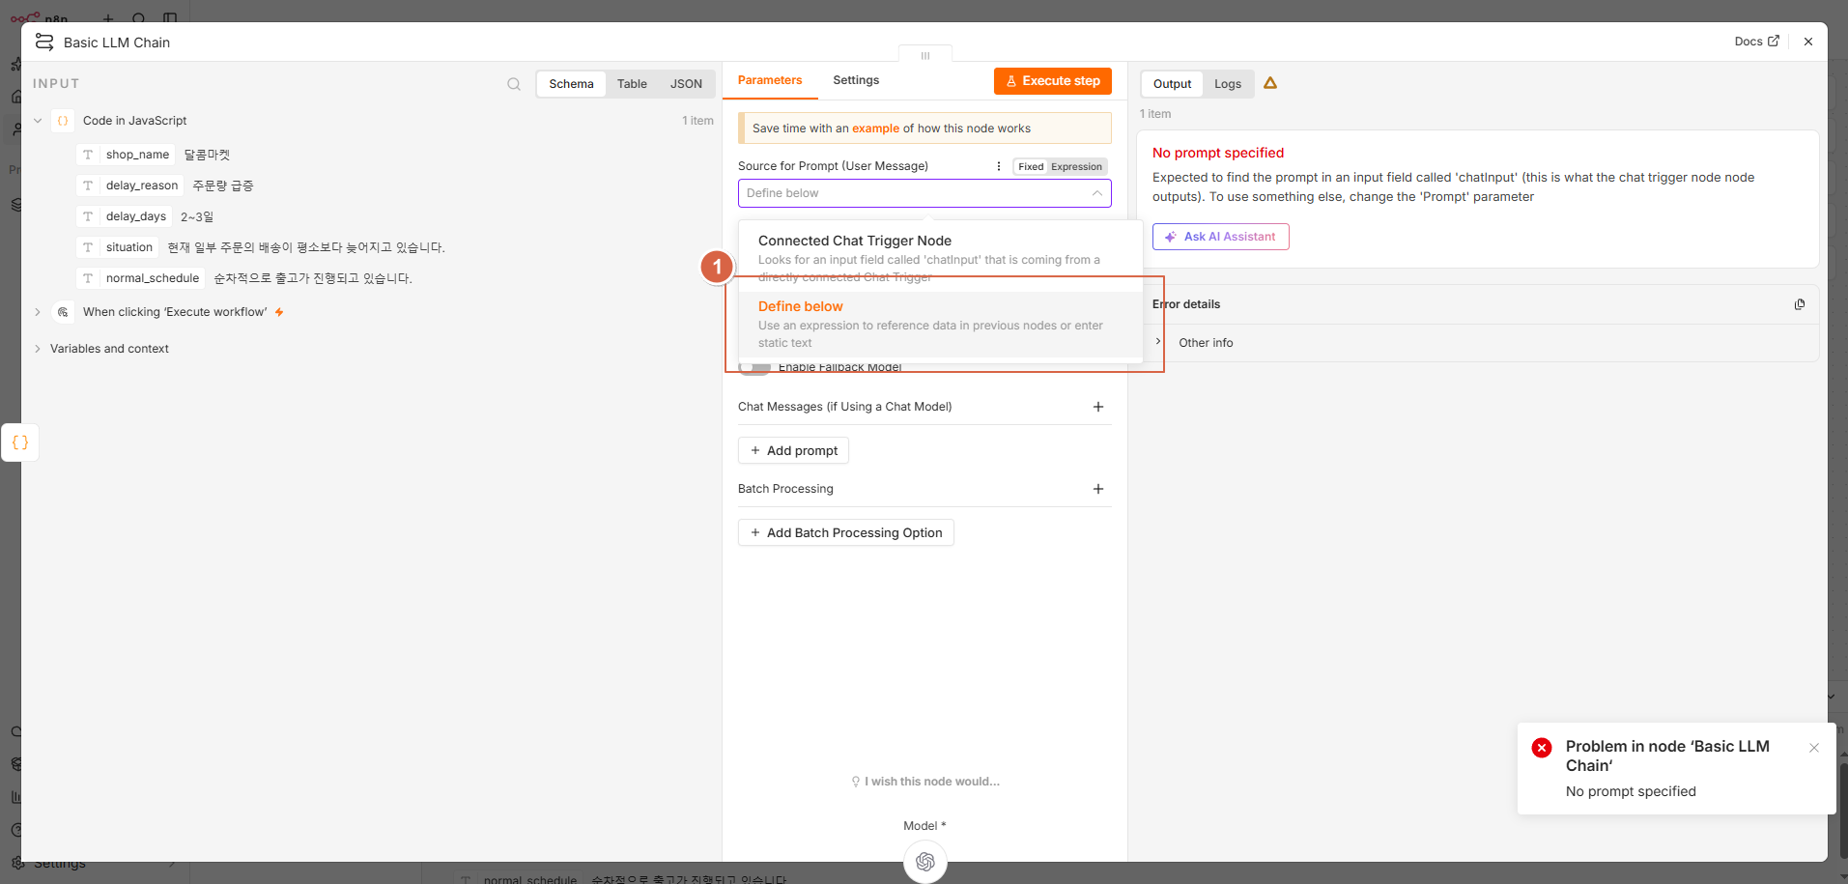
Task: Click Add Batch Processing Option button
Action: [845, 532]
